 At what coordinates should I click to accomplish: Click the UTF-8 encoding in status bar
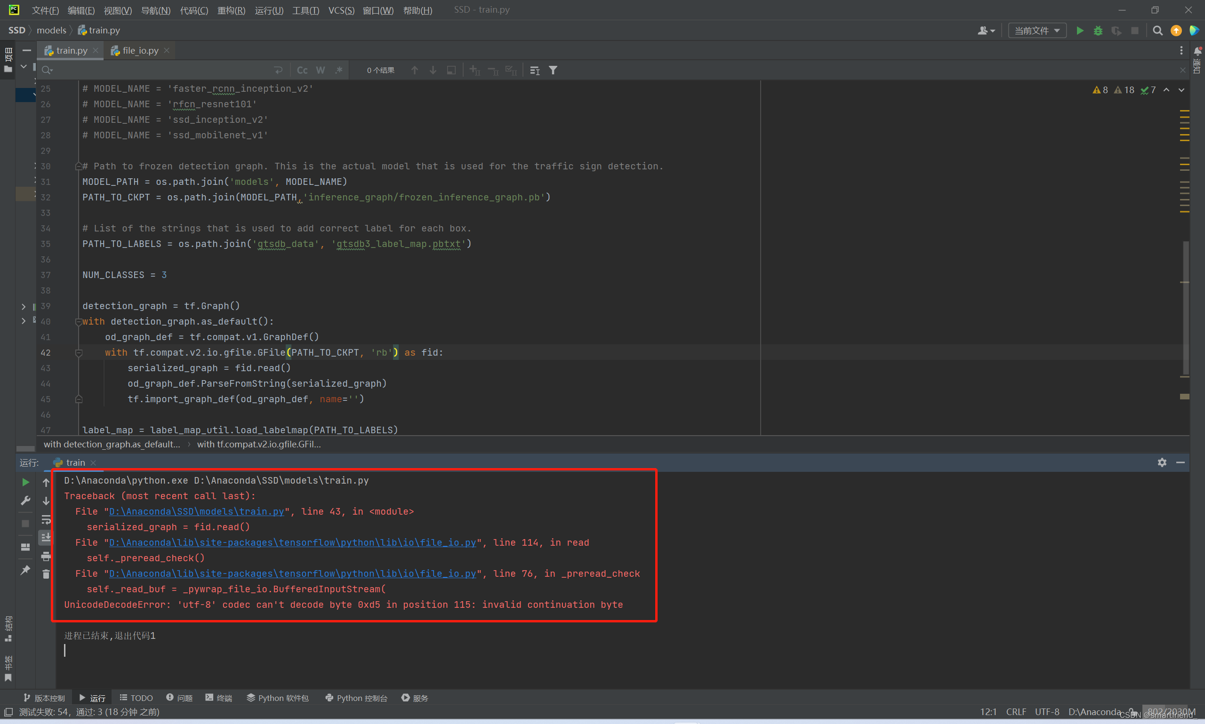point(1047,712)
